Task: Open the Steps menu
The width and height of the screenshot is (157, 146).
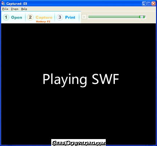Action: pyautogui.click(x=15, y=9)
